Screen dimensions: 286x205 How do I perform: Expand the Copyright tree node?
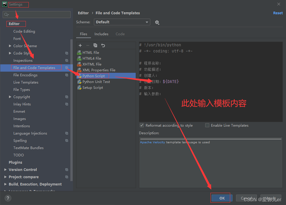click(10, 97)
